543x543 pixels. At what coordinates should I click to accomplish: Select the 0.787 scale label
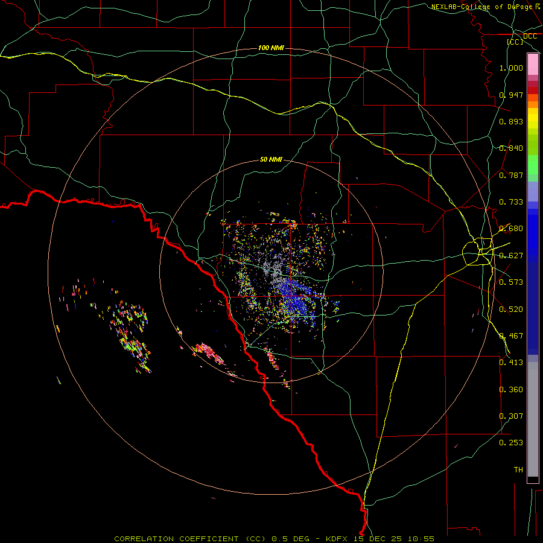click(x=511, y=175)
